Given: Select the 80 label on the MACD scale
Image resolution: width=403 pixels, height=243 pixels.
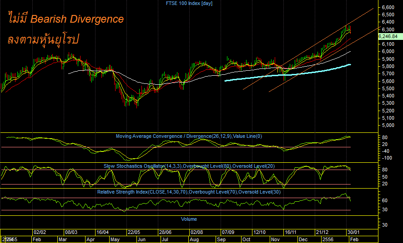Looking at the screenshot, I should click(x=385, y=138).
